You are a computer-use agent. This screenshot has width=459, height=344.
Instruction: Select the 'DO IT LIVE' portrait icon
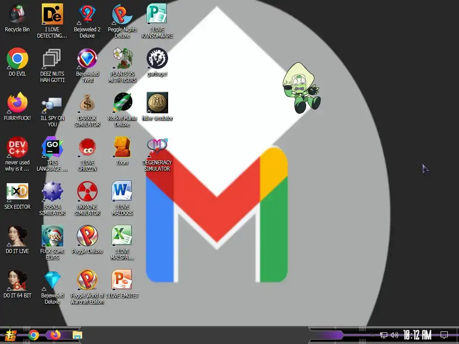click(17, 236)
